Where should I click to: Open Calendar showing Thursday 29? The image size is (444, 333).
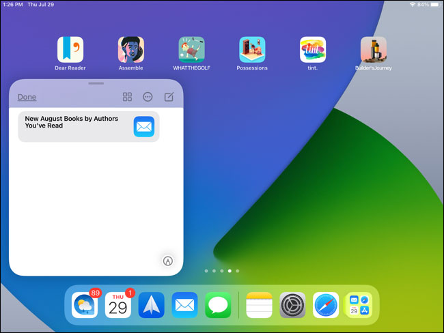tap(118, 305)
